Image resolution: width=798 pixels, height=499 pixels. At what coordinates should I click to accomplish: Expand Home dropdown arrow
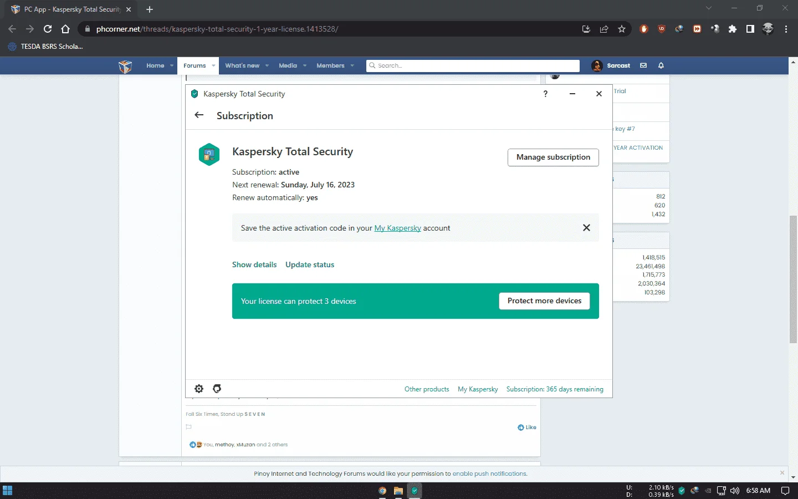172,65
